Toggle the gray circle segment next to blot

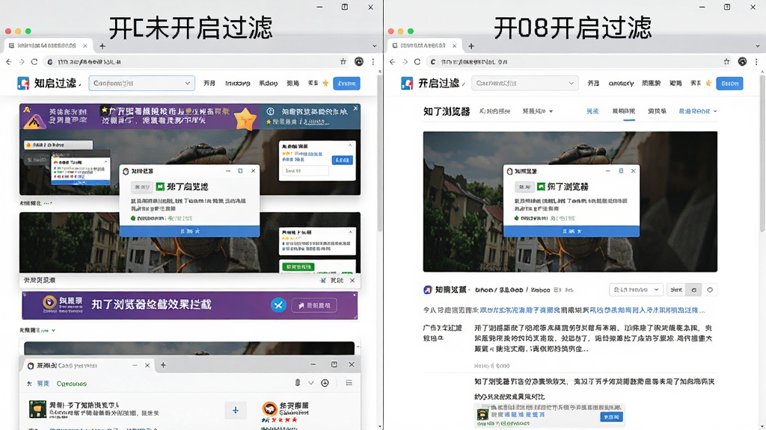(693, 290)
